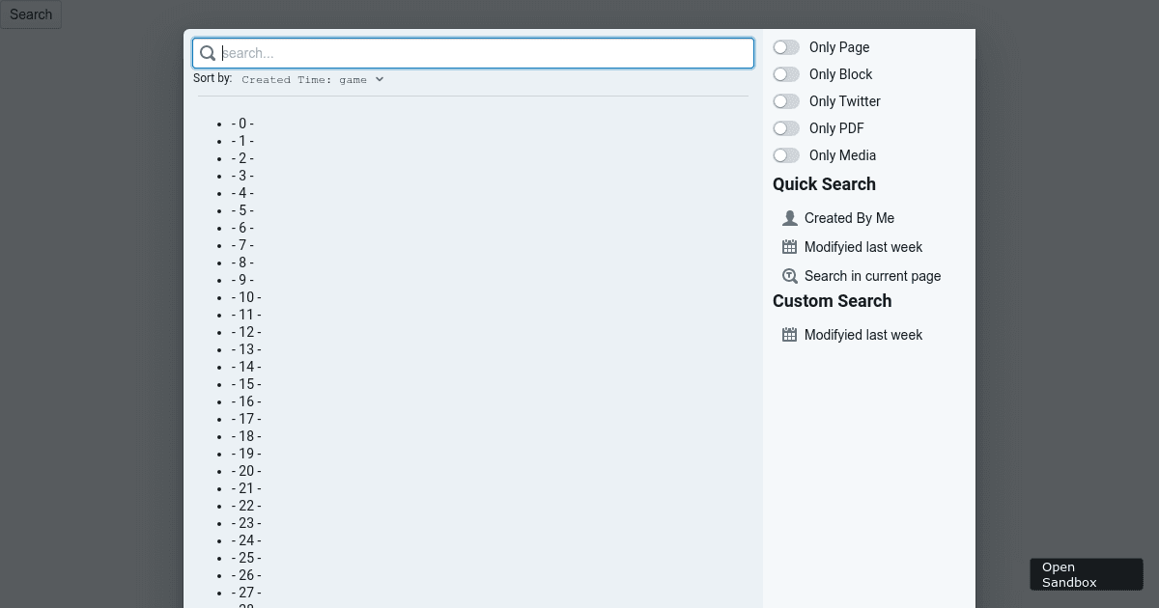The image size is (1159, 608).
Task: Click the Search button top left
Action: [x=30, y=14]
